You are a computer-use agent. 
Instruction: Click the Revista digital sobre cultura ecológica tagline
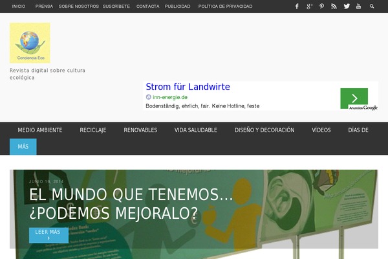(x=47, y=74)
